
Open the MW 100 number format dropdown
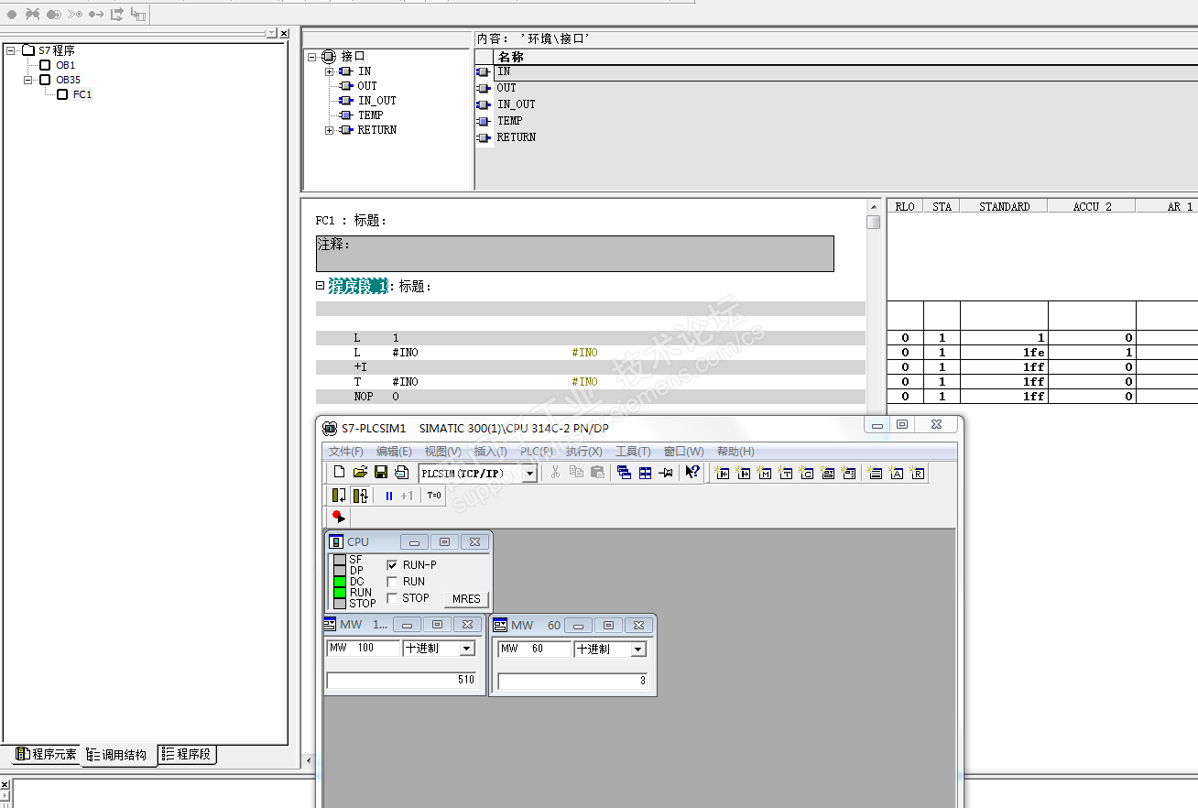point(467,649)
